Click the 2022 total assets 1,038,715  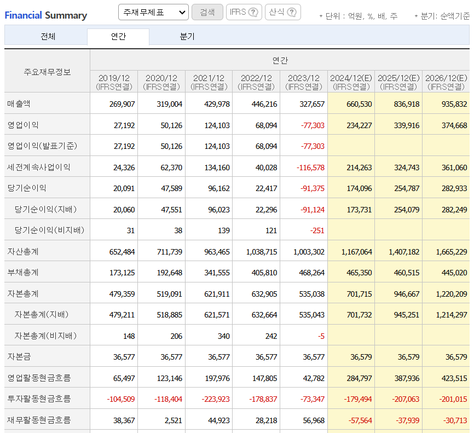pos(262,252)
